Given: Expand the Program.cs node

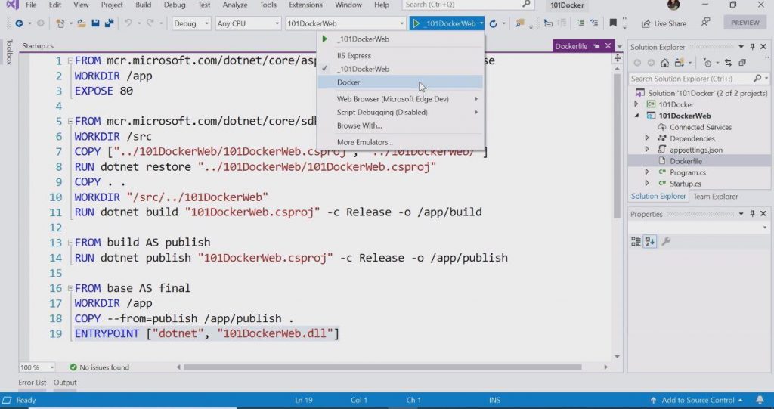Looking at the screenshot, I should (647, 172).
